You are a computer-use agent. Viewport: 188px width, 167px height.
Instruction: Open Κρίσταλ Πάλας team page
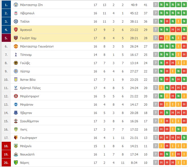pos(31,88)
